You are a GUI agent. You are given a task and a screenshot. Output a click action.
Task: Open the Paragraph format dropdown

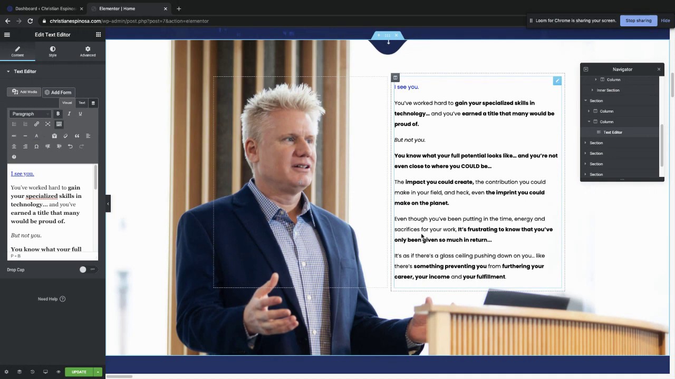(x=31, y=114)
